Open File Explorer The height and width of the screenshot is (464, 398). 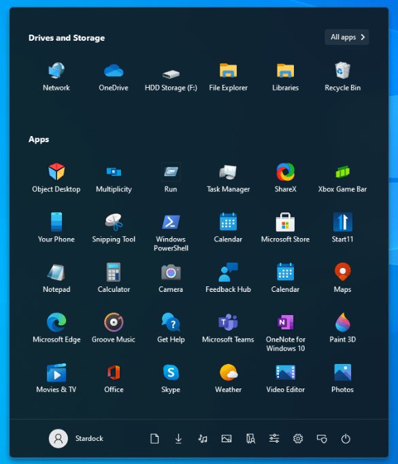[228, 77]
